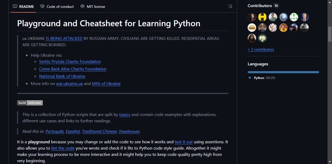Show the + 2 contributors link
The image size is (332, 164).
coord(261,49)
